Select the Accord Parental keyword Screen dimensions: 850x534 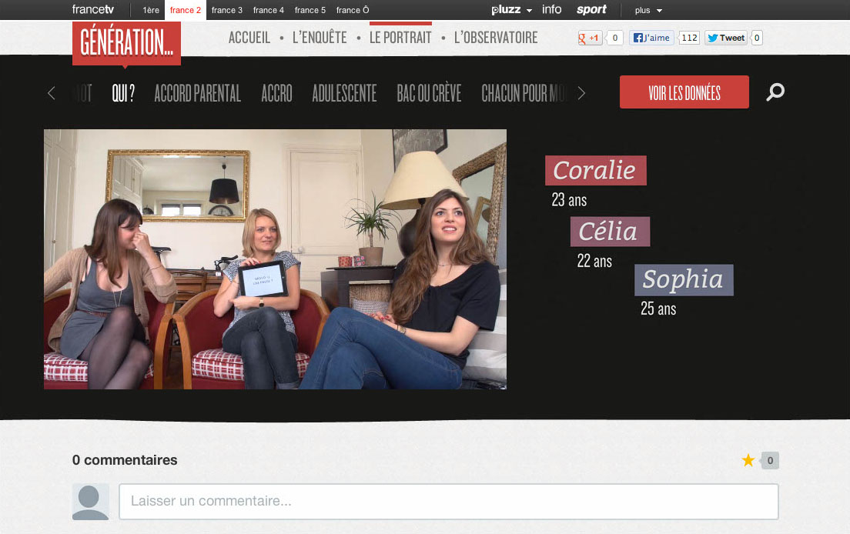[197, 93]
